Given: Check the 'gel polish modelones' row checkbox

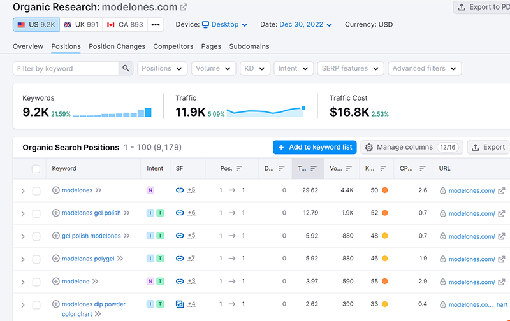Looking at the screenshot, I should [36, 236].
